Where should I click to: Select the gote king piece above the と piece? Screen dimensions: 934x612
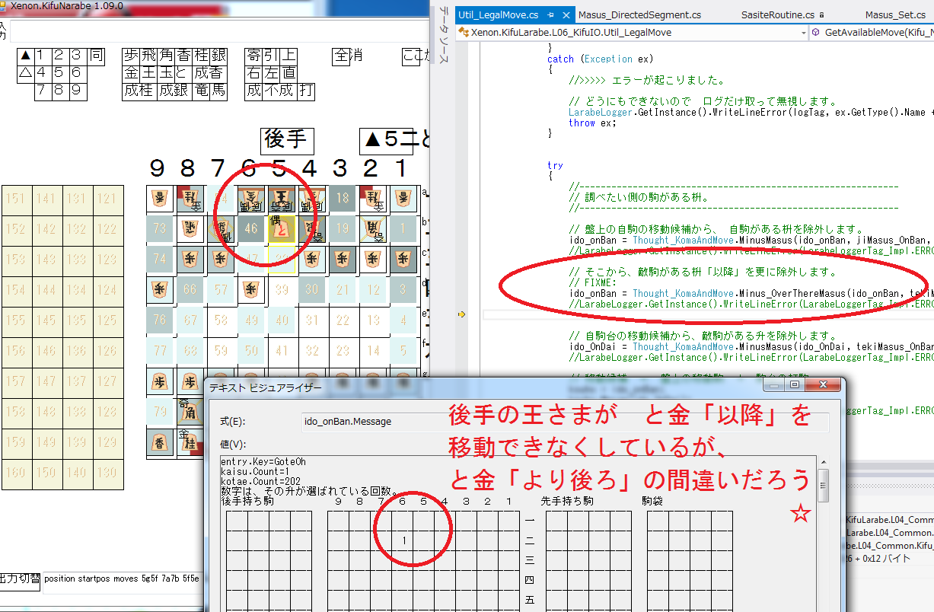coord(281,199)
